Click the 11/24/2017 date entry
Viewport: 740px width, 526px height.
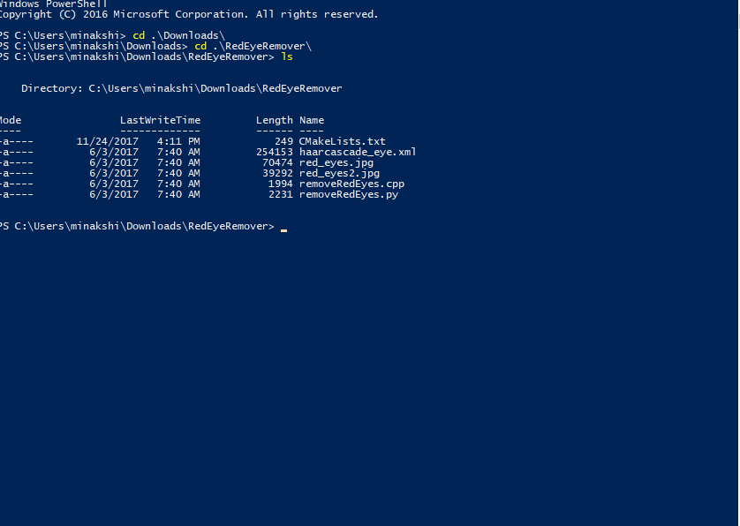(108, 141)
